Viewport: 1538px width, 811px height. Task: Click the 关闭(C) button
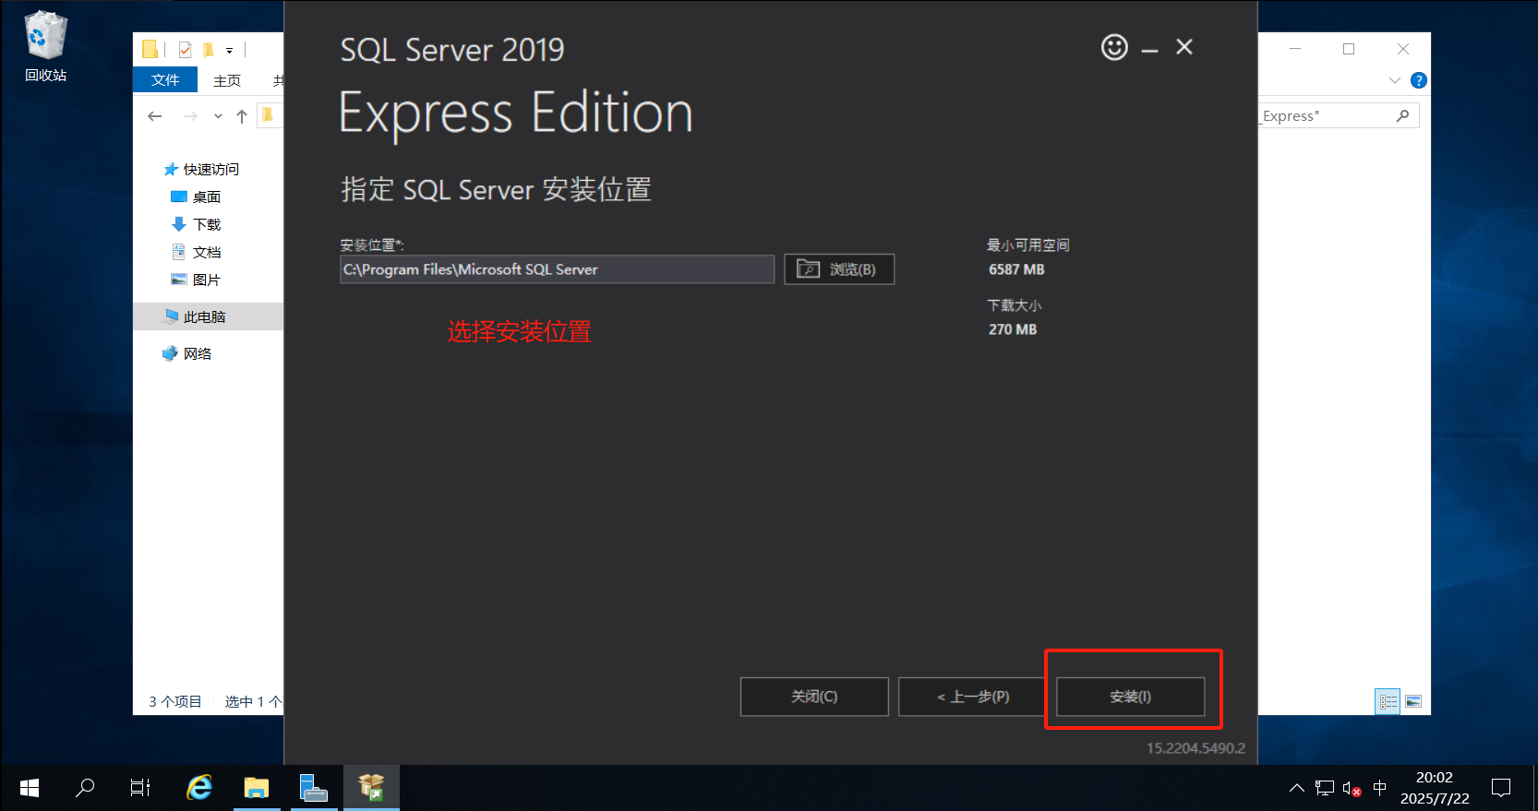click(814, 697)
